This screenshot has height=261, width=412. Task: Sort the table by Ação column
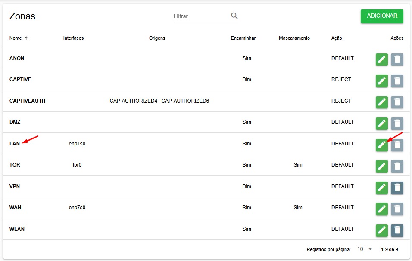[336, 38]
